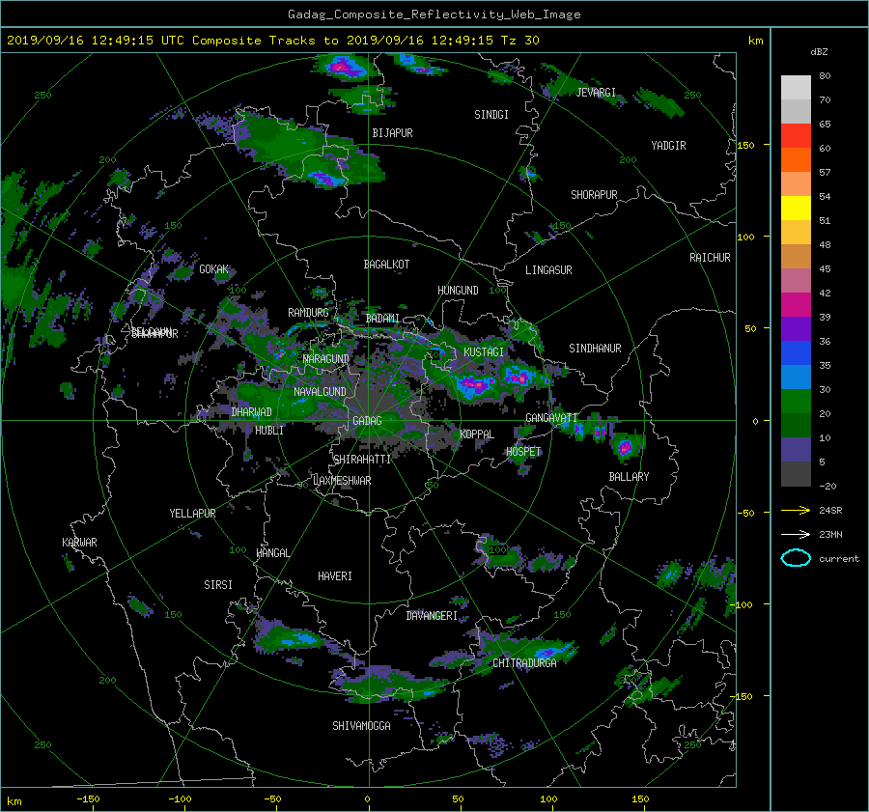Screen dimensions: 869x812
Task: Click the 42 dBZ scale value
Action: click(x=825, y=294)
